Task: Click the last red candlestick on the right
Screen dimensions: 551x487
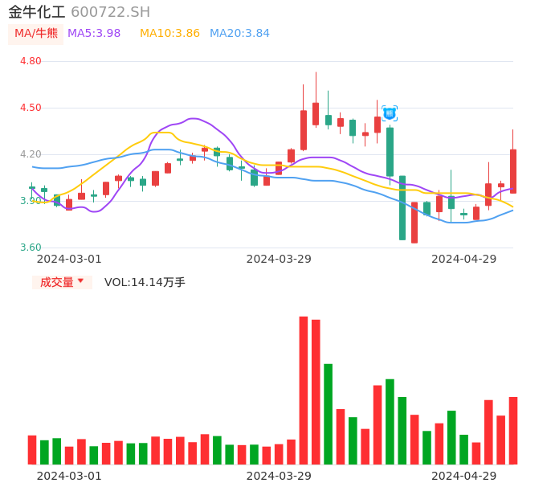Action: [512, 171]
